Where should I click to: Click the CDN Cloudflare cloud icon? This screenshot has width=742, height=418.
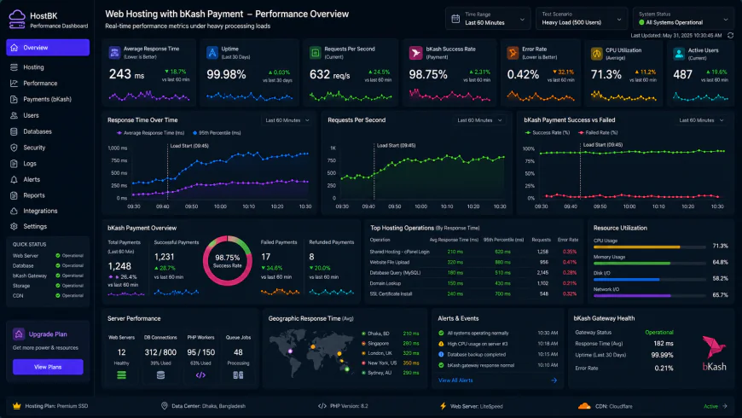(584, 406)
